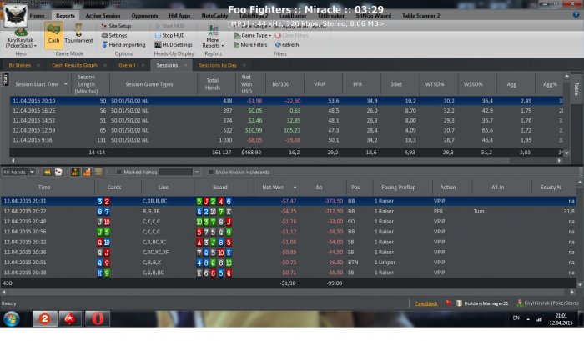Click sessions grid horizontal scrollbar

(286, 160)
